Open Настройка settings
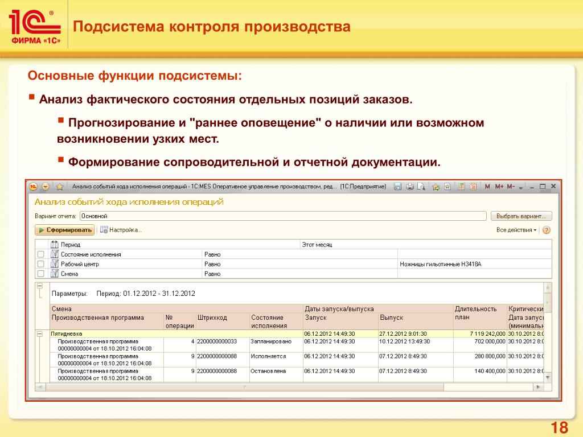 [x=121, y=230]
